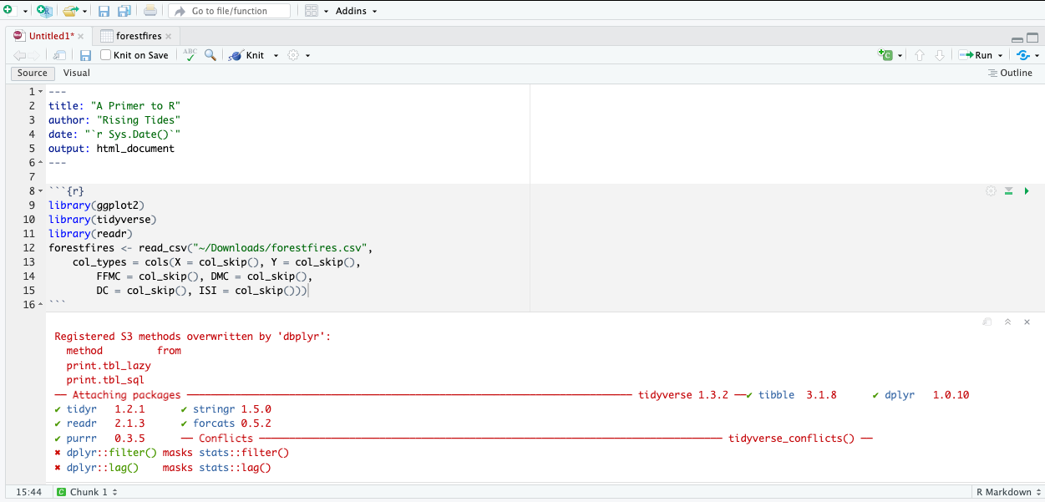Viewport: 1045px width, 502px height.
Task: Go forward to next source location
Action: point(34,55)
